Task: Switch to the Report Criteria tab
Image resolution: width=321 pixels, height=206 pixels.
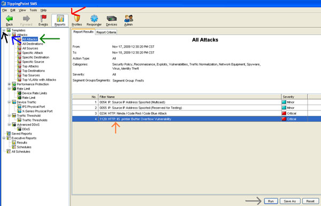Action: (106, 32)
